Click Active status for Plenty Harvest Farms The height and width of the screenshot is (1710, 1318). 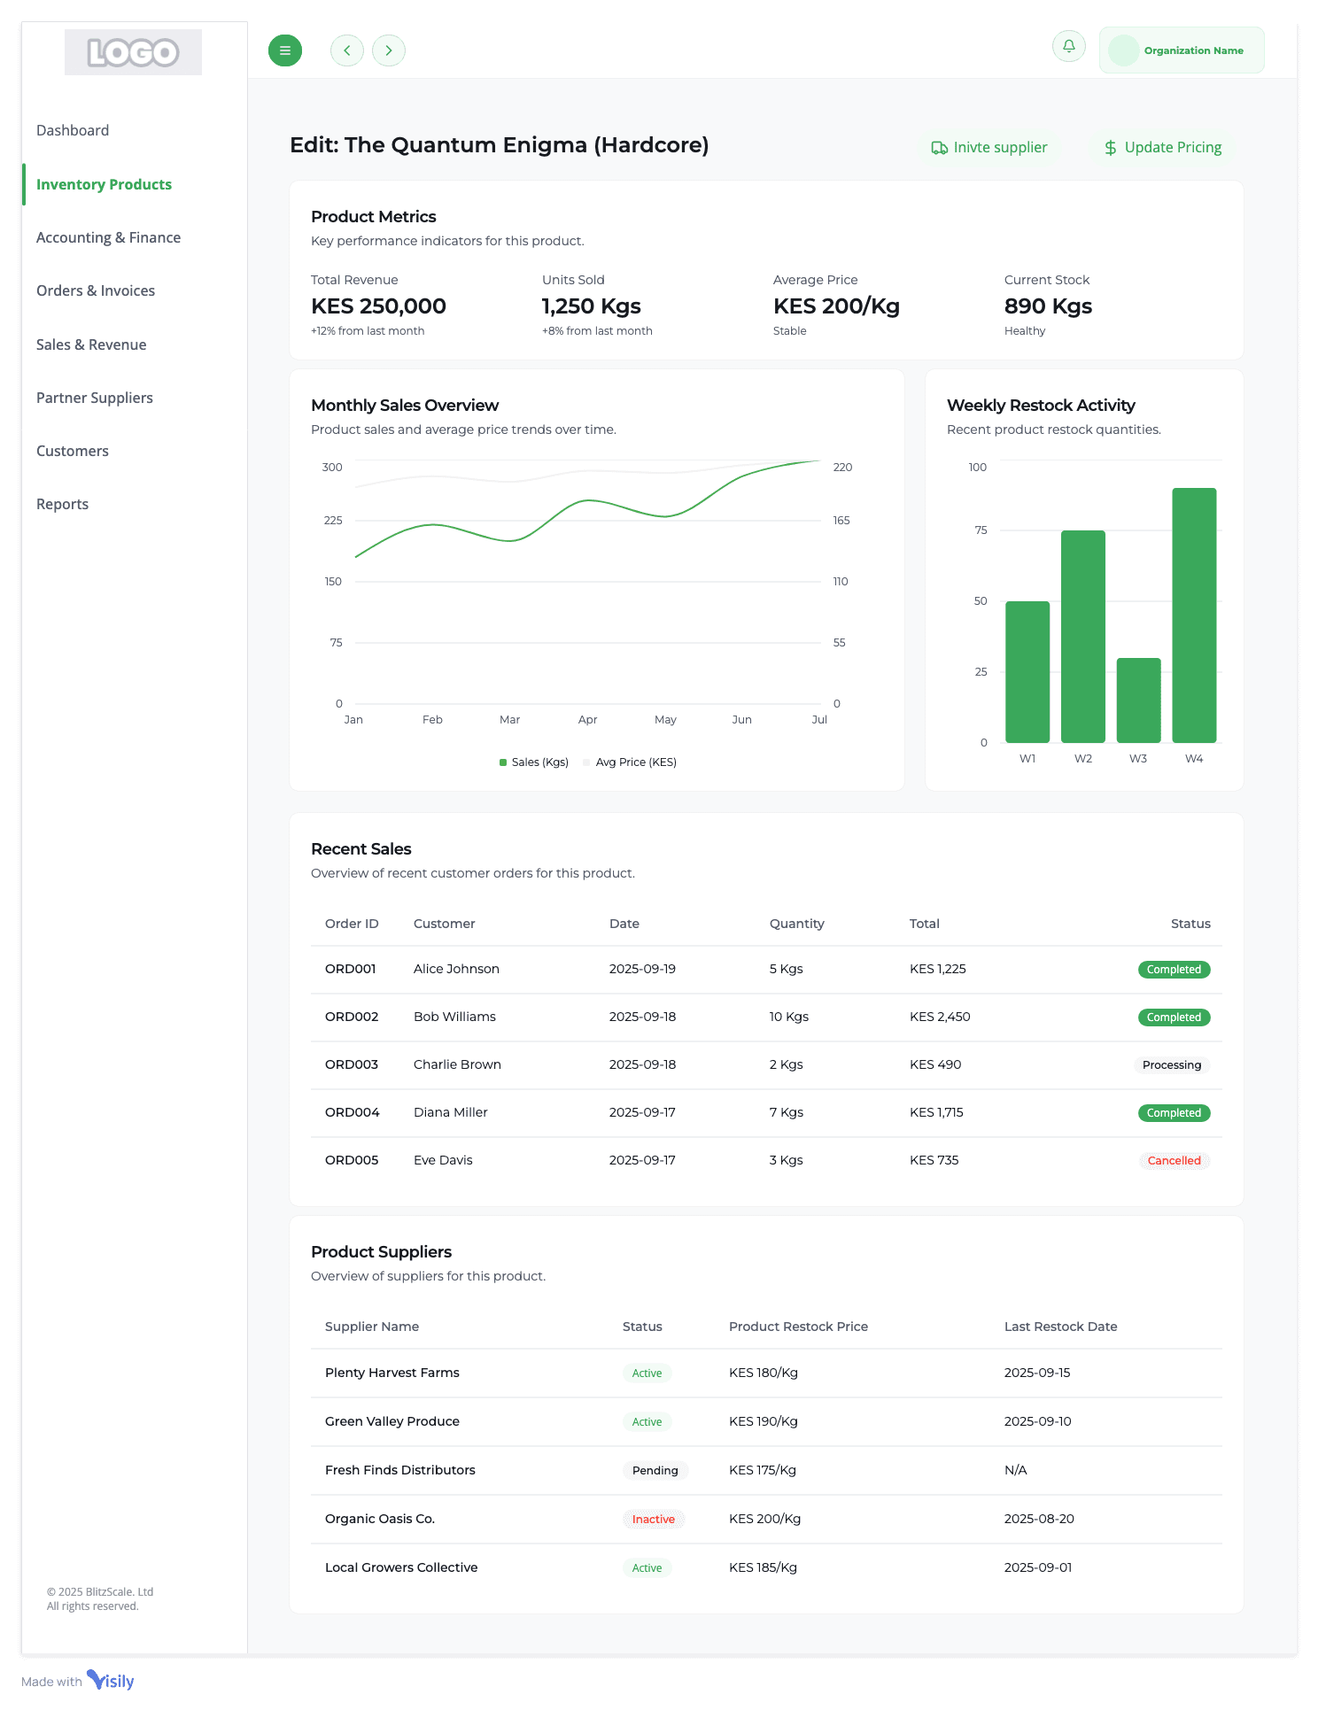(x=647, y=1373)
